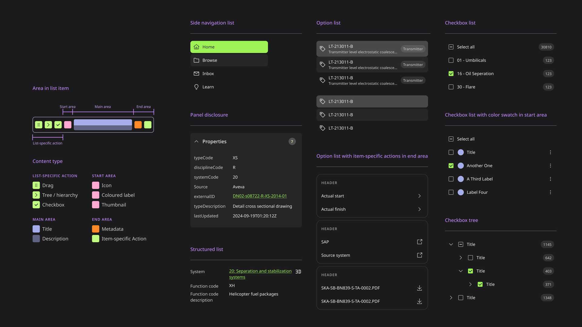Uncheck the 16 - Oil Seperation checkbox
Viewport: 582px width, 327px height.
point(451,74)
